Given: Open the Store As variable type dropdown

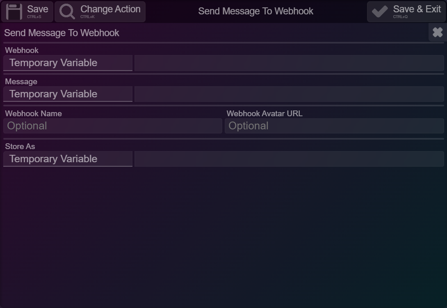Looking at the screenshot, I should click(68, 159).
